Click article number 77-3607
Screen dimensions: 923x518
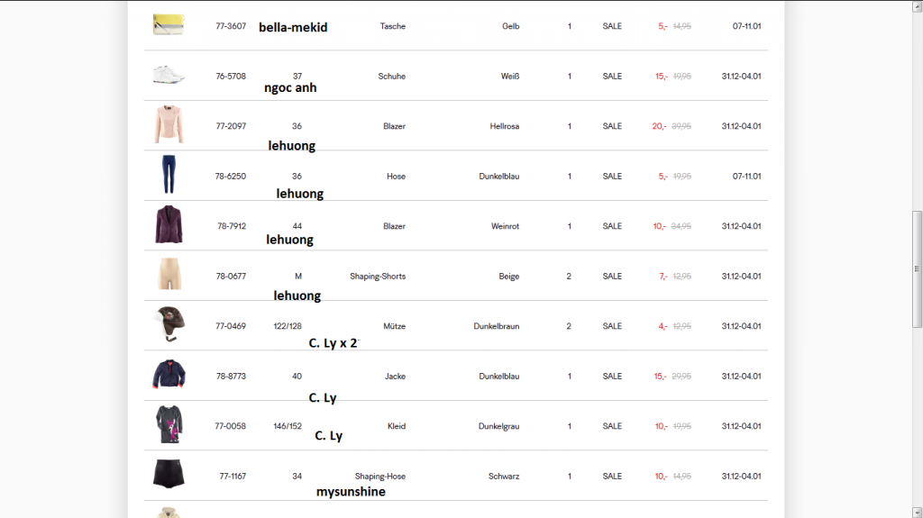tap(231, 26)
